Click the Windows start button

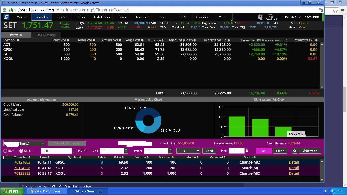(x=12, y=191)
